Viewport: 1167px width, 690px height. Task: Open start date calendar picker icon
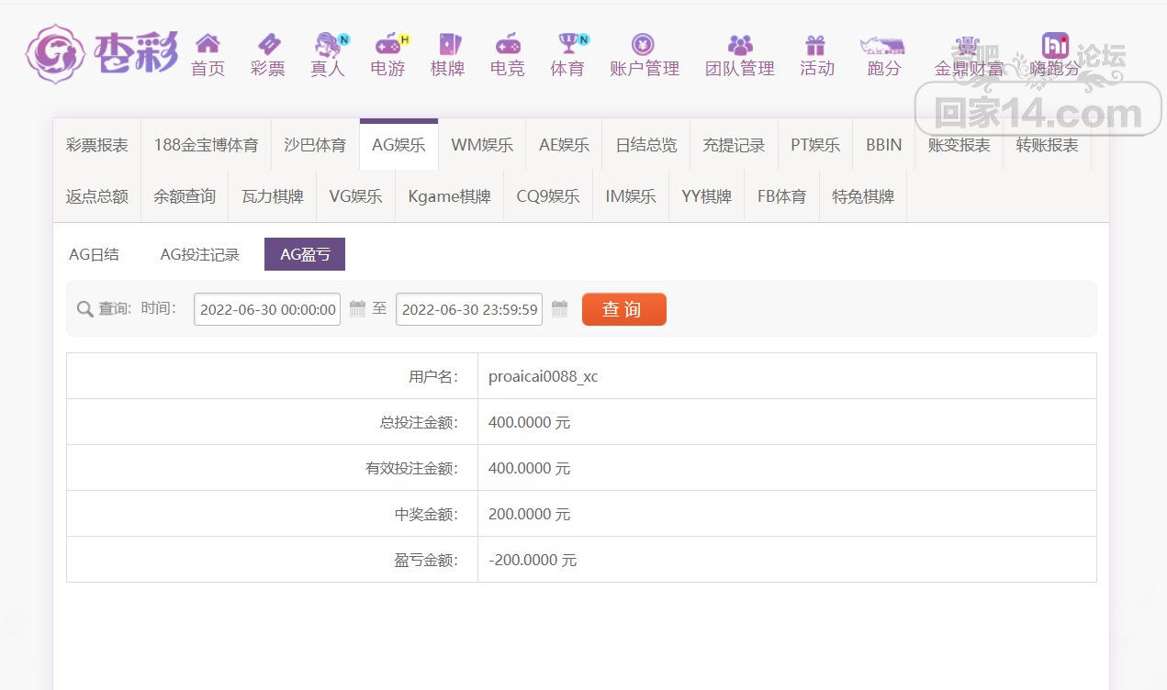[x=357, y=309]
